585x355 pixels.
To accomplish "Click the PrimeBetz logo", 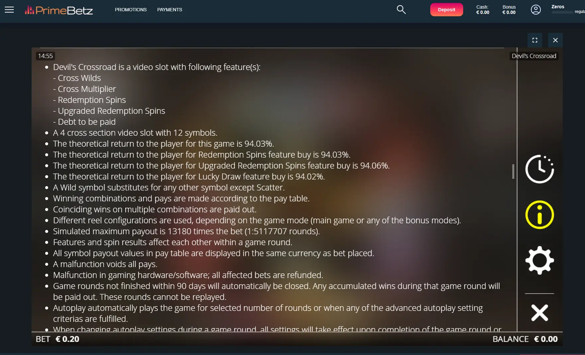I will point(59,10).
